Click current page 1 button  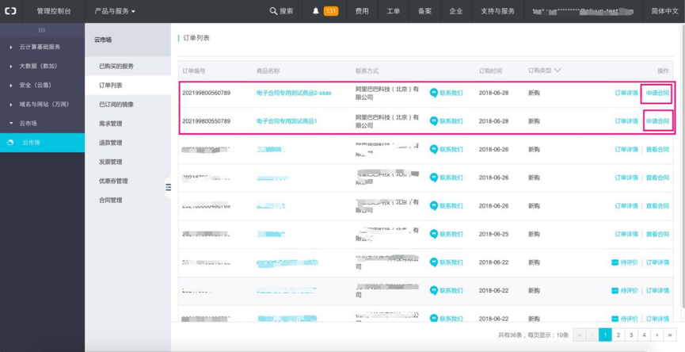(x=606, y=335)
